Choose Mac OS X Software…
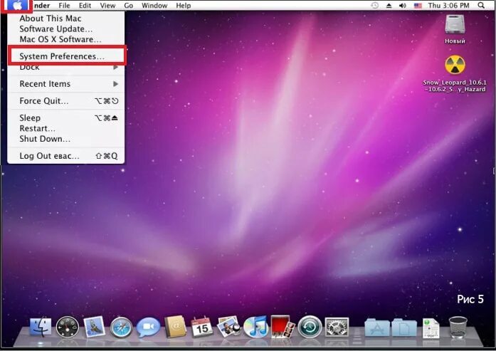This screenshot has height=351, width=496. (65, 39)
